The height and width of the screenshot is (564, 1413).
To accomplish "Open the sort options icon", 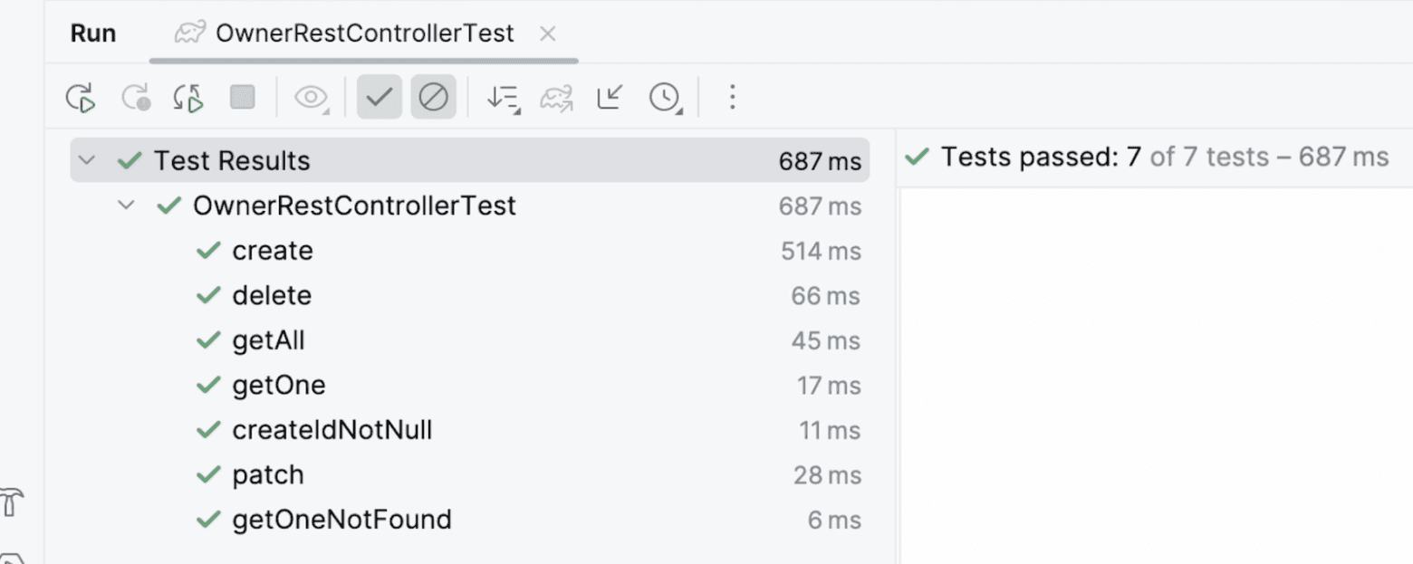I will tap(503, 97).
